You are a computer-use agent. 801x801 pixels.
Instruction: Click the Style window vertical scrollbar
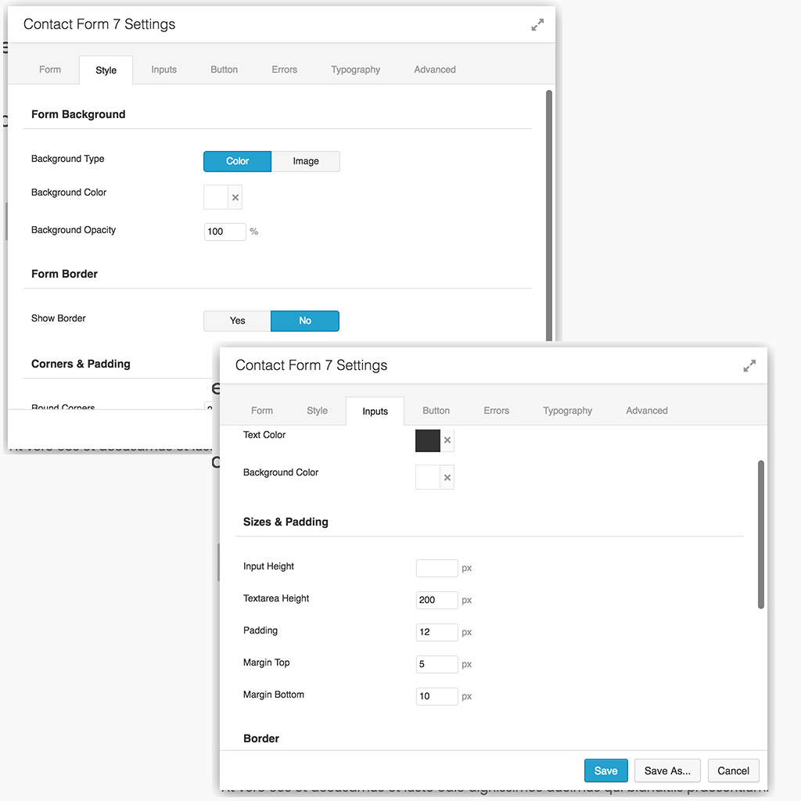549,214
